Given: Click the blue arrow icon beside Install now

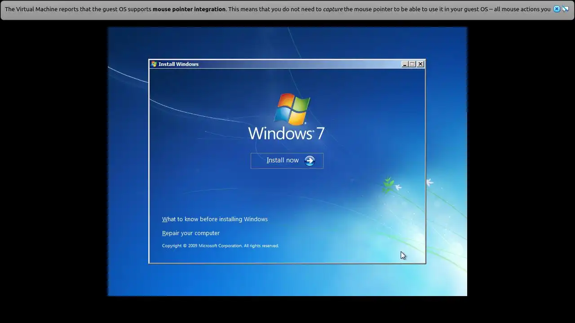Looking at the screenshot, I should coord(310,161).
